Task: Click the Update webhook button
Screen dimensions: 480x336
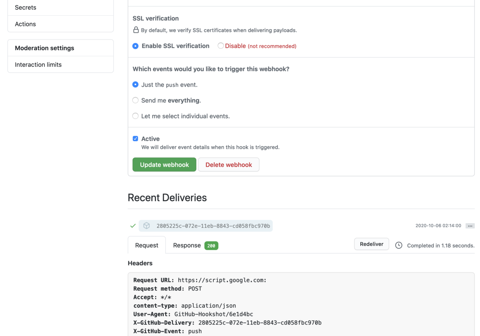Action: click(164, 165)
